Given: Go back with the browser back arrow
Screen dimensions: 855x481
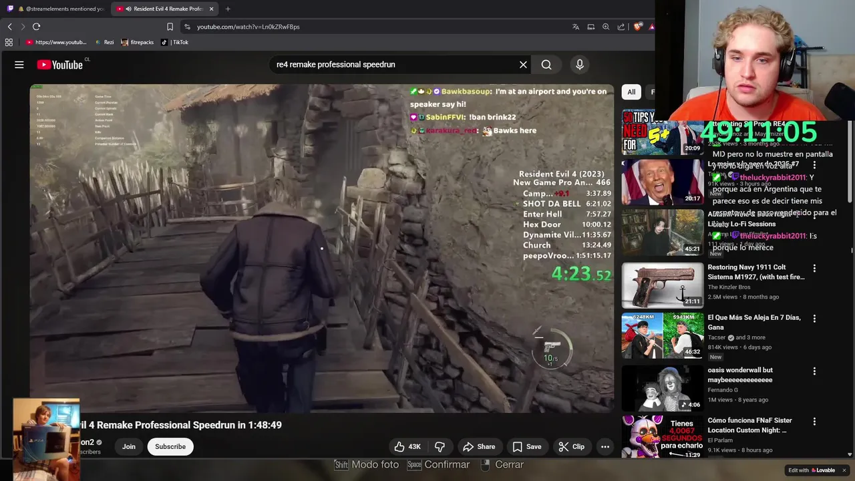Looking at the screenshot, I should click(9, 27).
